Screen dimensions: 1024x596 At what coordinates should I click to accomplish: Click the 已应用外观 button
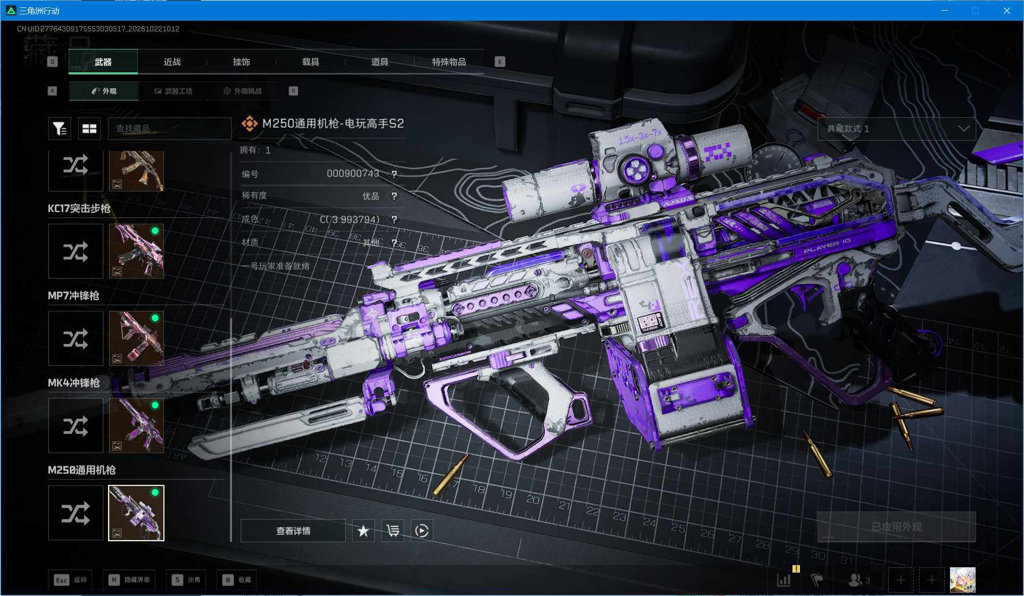(897, 527)
